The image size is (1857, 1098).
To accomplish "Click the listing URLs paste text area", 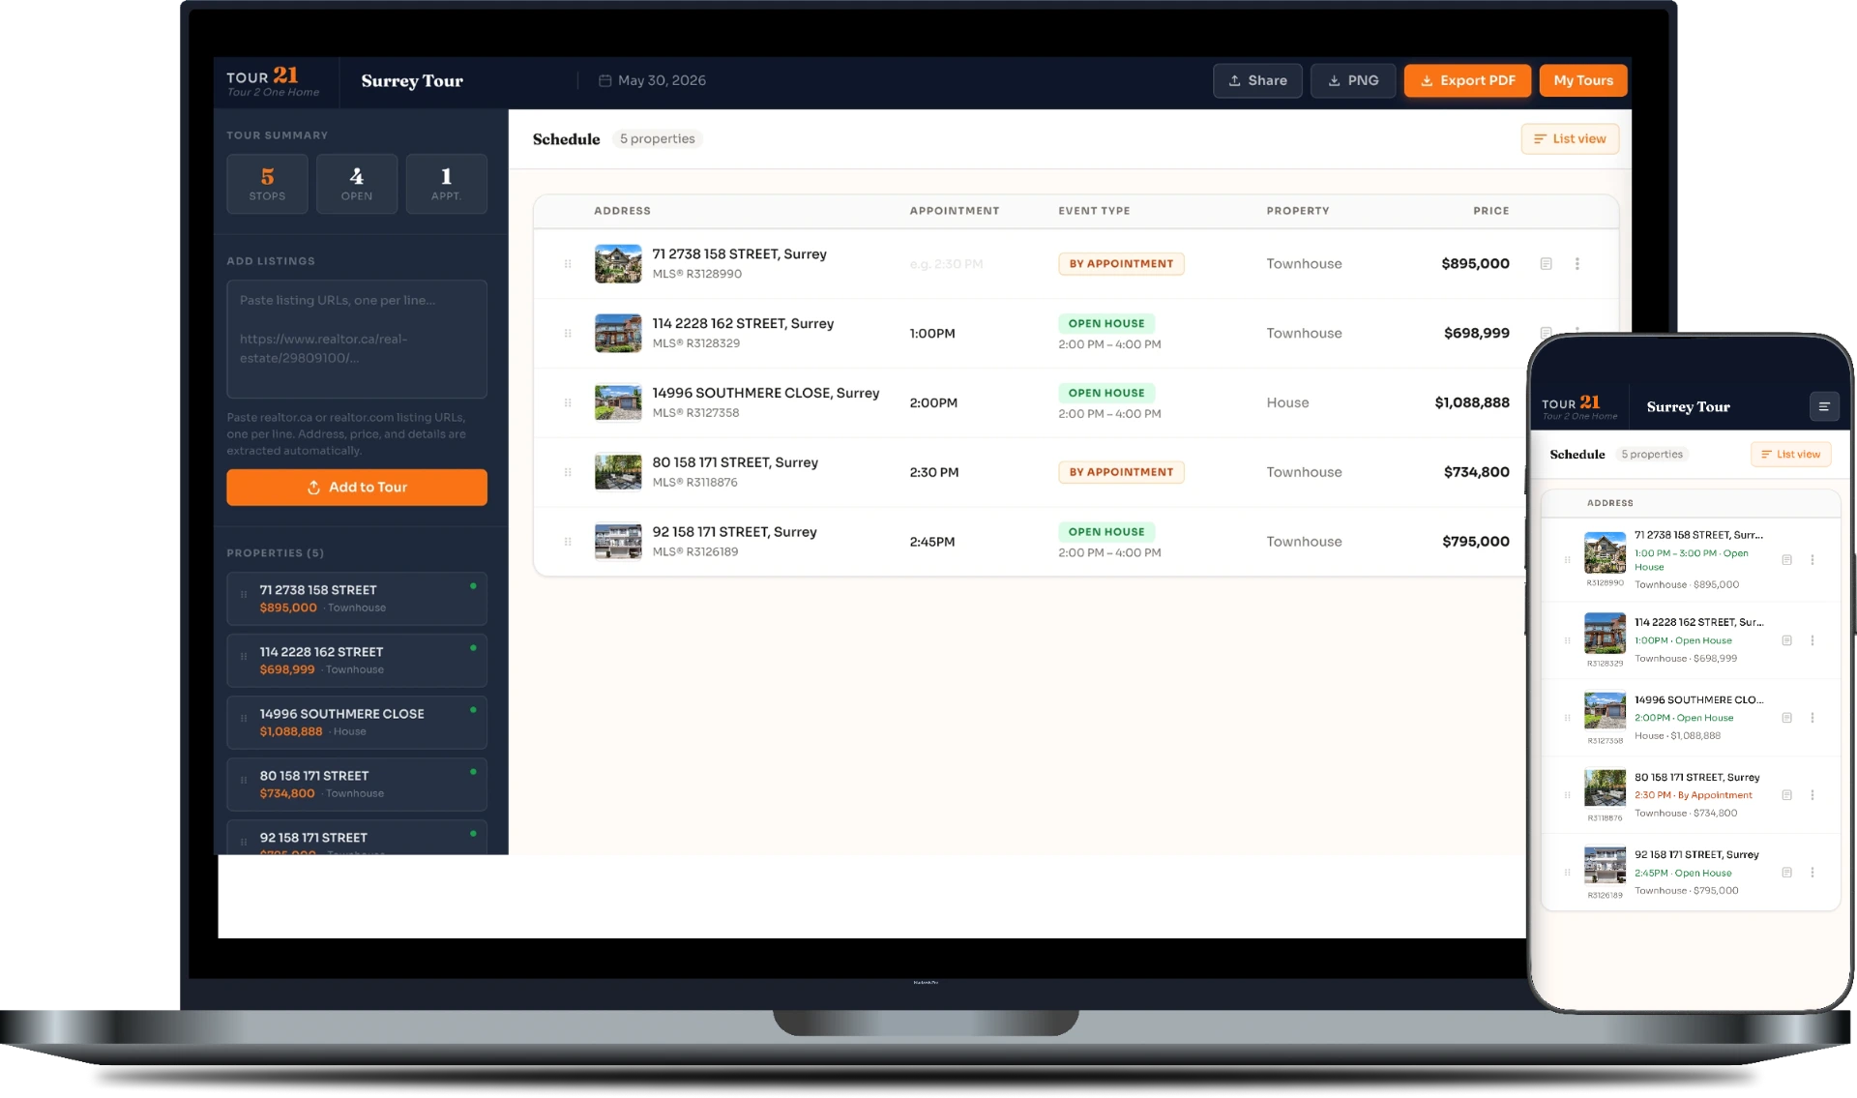I will [x=357, y=339].
